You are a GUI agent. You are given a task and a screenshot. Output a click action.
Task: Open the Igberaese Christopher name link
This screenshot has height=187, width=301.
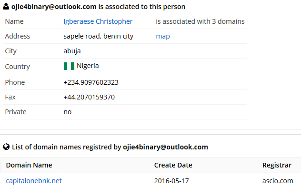[98, 21]
